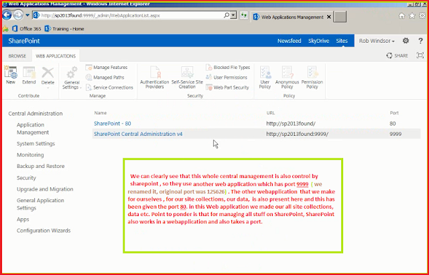Open Central Administration in sidebar
Image resolution: width=429 pixels, height=275 pixels.
pyautogui.click(x=36, y=114)
